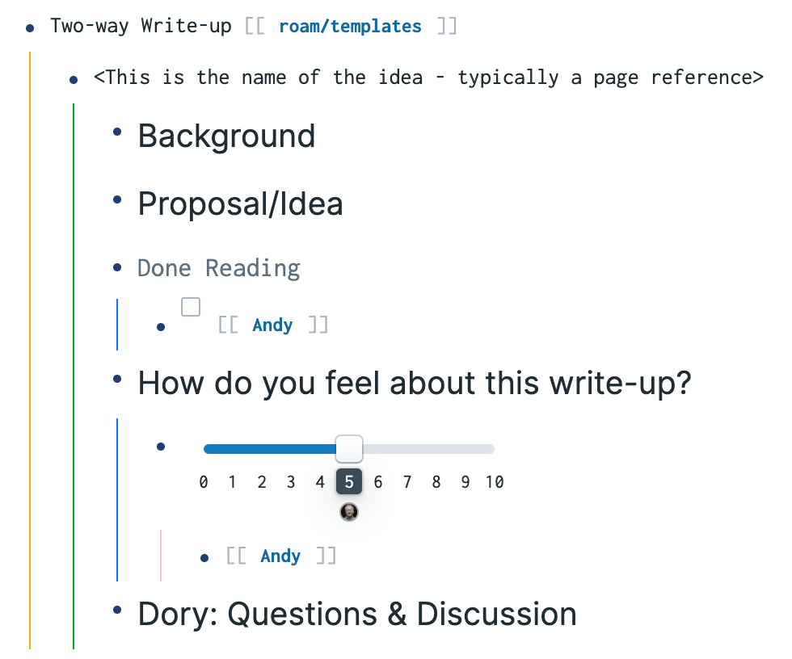Click Andy's avatar under the slider

click(x=349, y=512)
